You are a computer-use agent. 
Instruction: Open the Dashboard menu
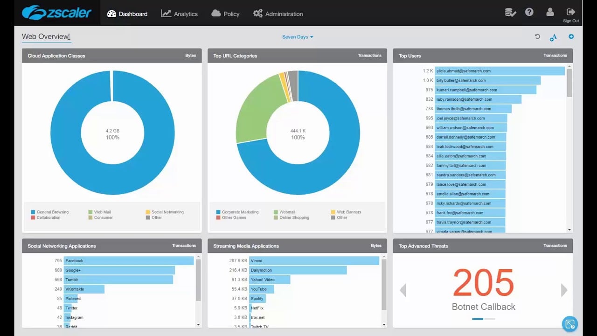point(127,14)
